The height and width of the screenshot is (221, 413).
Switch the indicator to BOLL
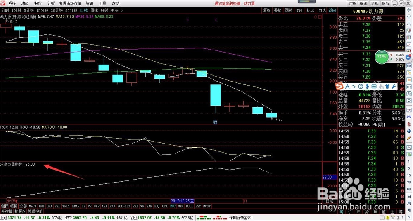(189, 206)
